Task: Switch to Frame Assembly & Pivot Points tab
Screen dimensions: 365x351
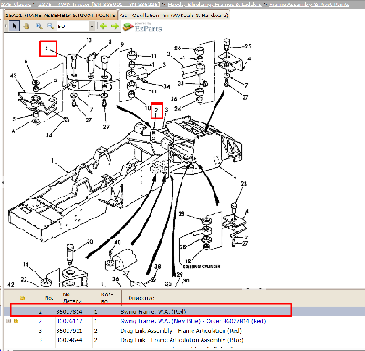Action: point(60,16)
